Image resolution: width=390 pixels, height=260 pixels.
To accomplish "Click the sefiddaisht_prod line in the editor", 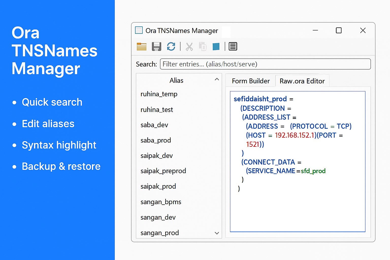I will pyautogui.click(x=263, y=99).
